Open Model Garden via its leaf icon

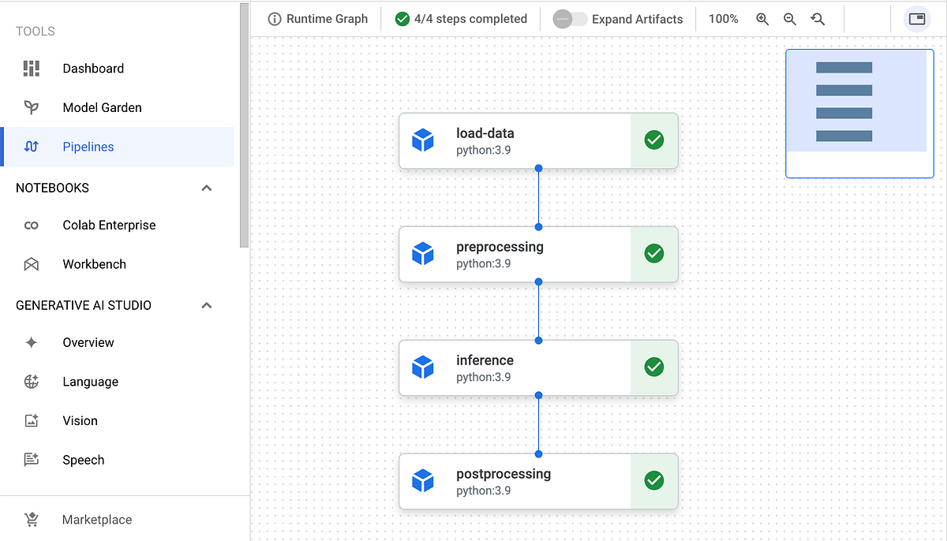[31, 107]
